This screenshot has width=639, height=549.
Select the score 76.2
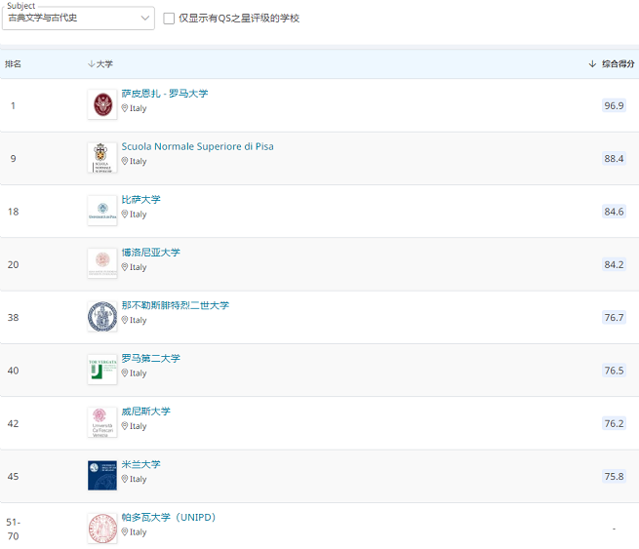coord(614,423)
